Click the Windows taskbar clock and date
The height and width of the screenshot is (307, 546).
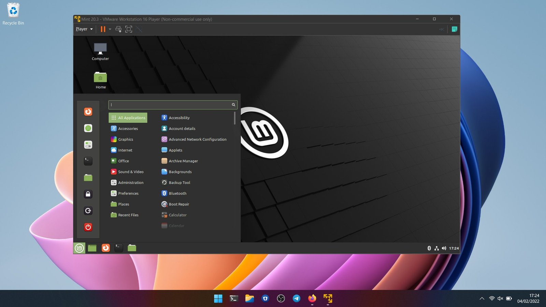click(528, 298)
